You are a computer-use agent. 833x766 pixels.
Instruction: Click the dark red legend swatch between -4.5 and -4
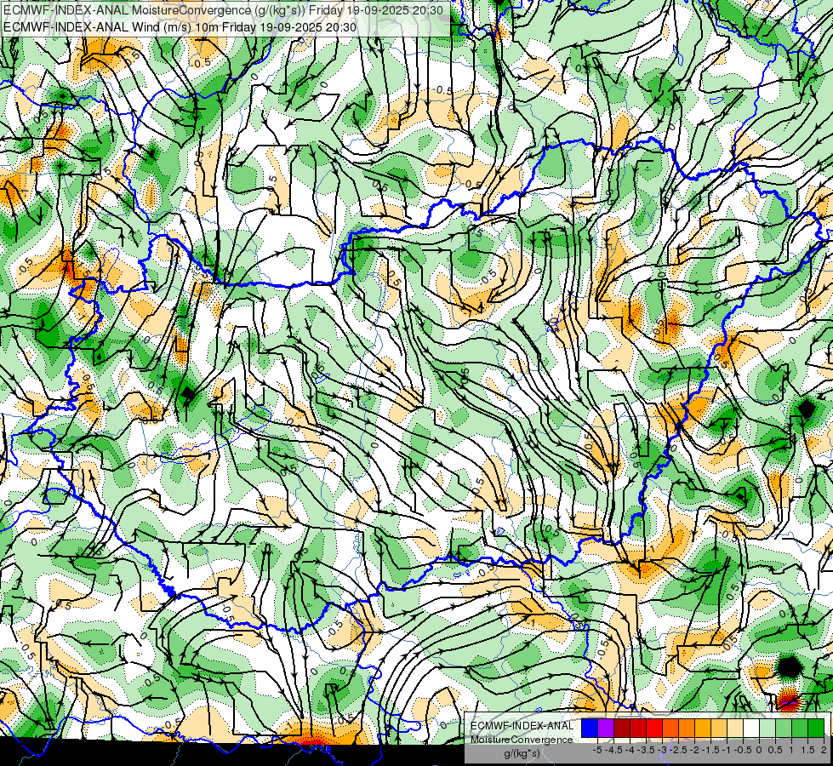click(622, 728)
